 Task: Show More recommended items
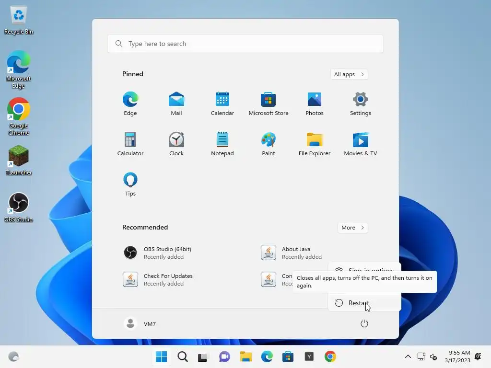point(353,228)
